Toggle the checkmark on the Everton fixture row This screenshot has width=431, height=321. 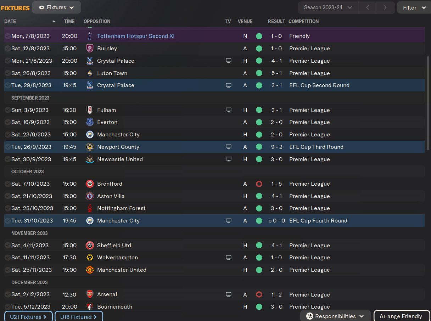click(7, 122)
